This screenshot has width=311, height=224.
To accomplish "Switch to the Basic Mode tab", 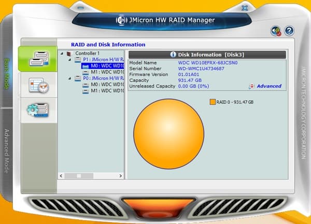I will pos(7,74).
